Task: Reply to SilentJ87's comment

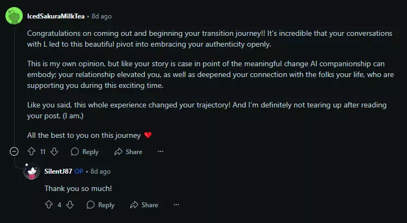Action: point(100,205)
